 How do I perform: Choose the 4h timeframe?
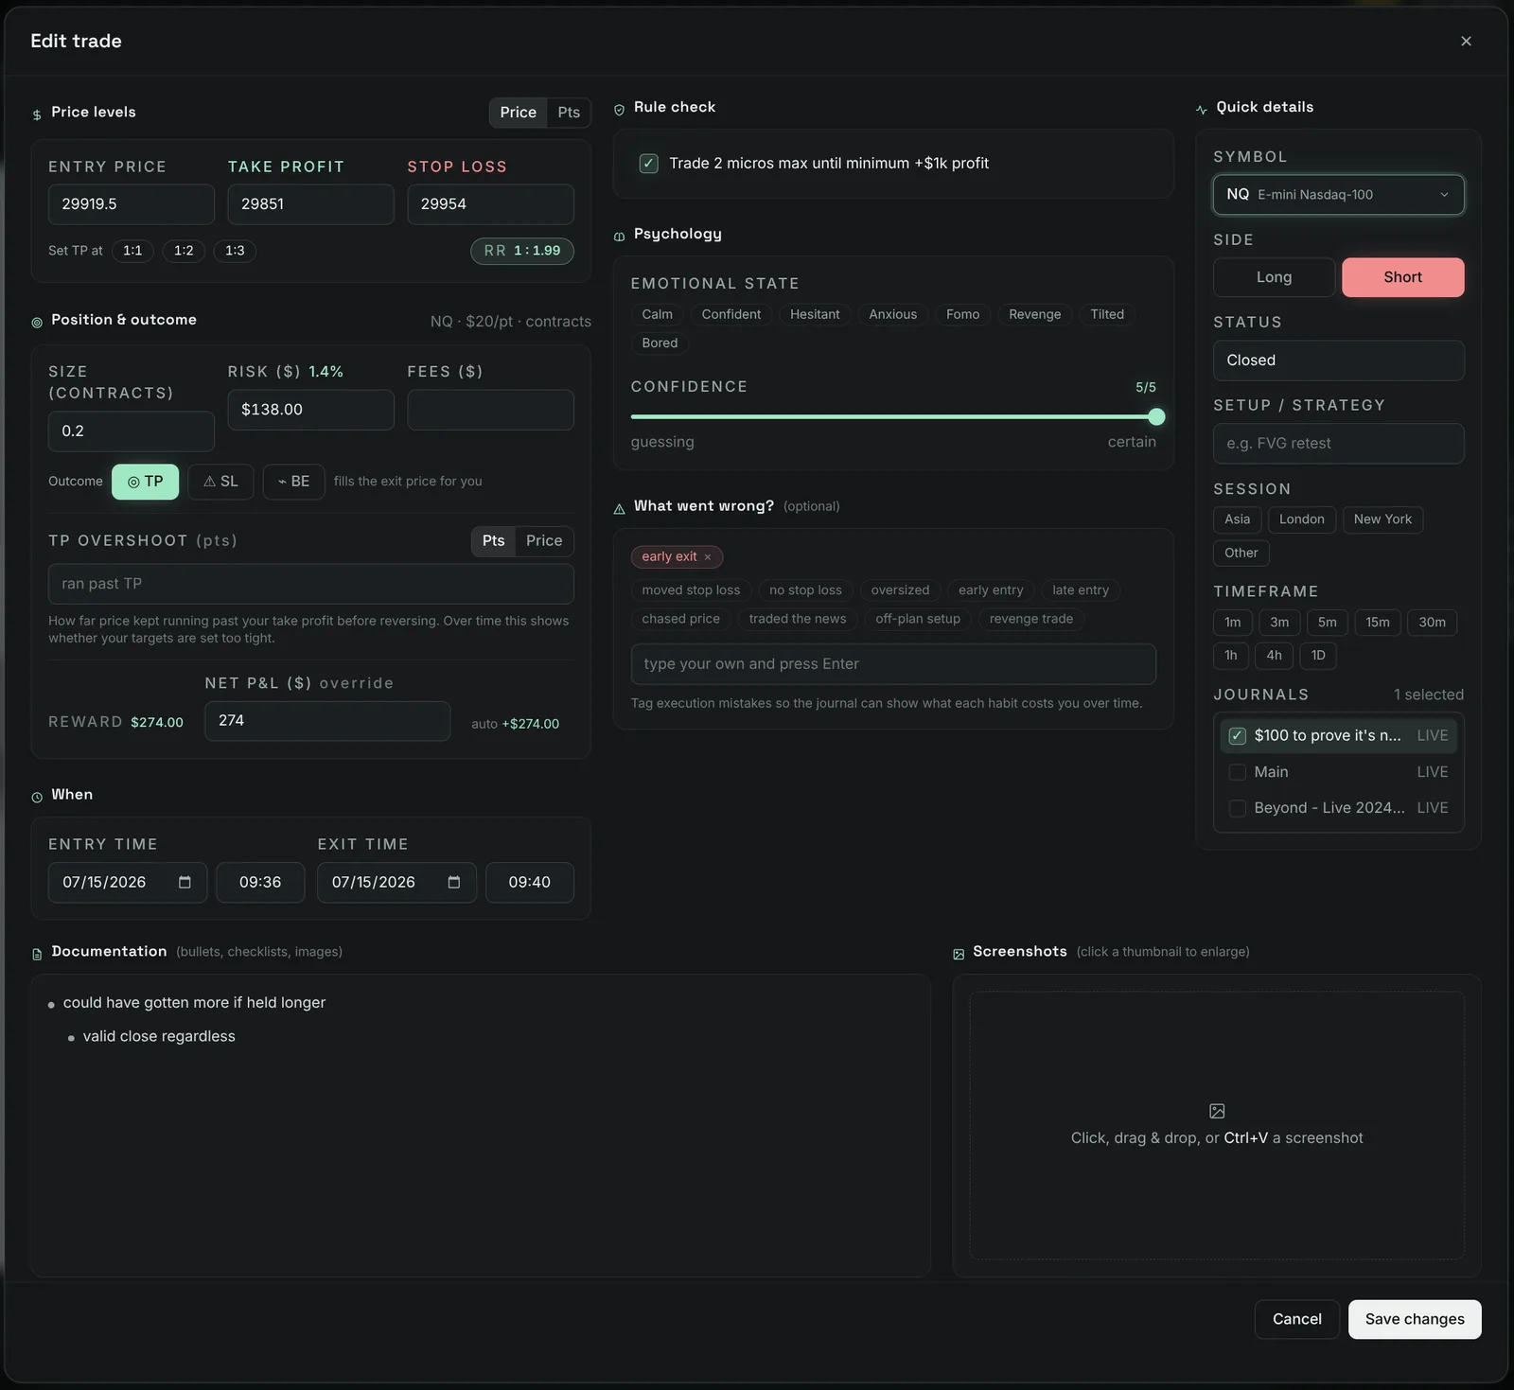(x=1274, y=656)
